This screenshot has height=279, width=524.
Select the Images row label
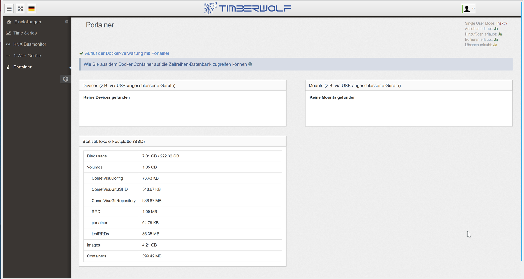[x=93, y=245]
